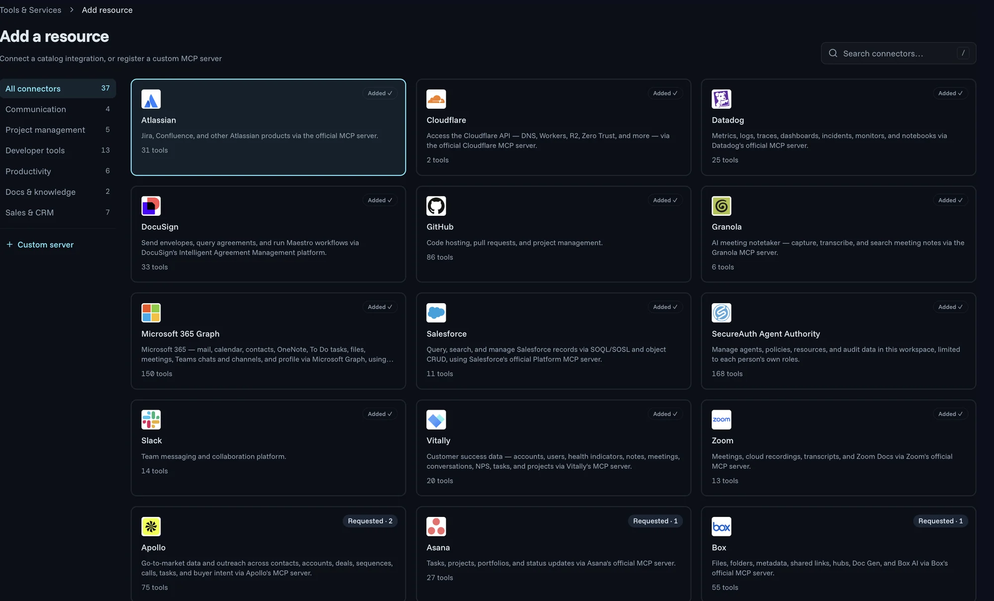Click the Added badge on GitHub card
The width and height of the screenshot is (994, 601).
click(x=665, y=200)
